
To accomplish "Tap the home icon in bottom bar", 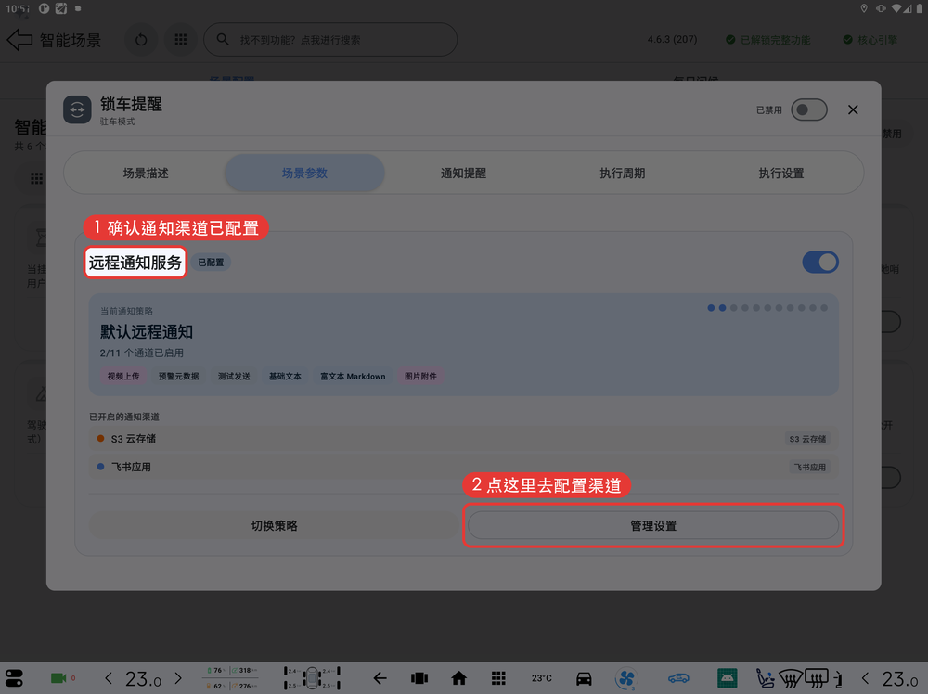I will click(x=458, y=678).
